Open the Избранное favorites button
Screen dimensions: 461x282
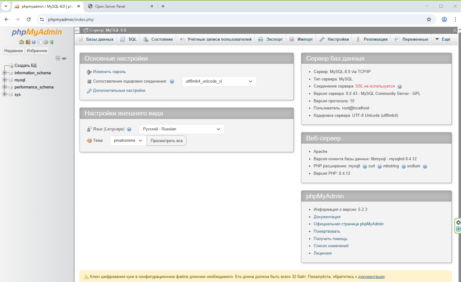(37, 51)
